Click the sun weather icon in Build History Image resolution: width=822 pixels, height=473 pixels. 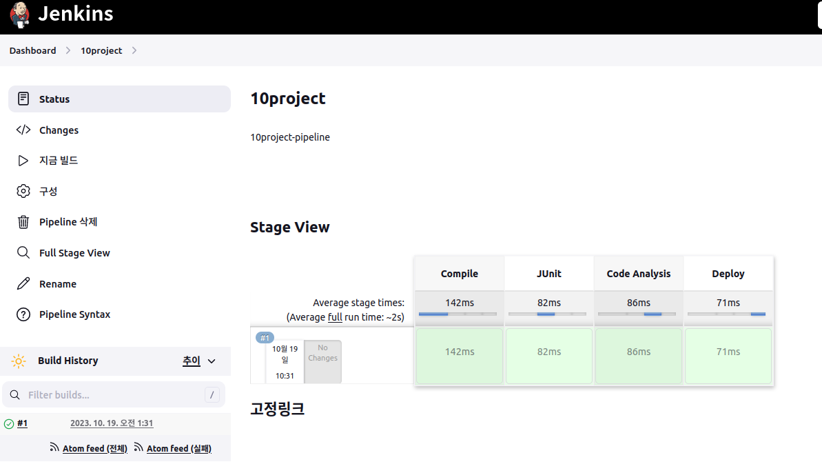(x=19, y=361)
